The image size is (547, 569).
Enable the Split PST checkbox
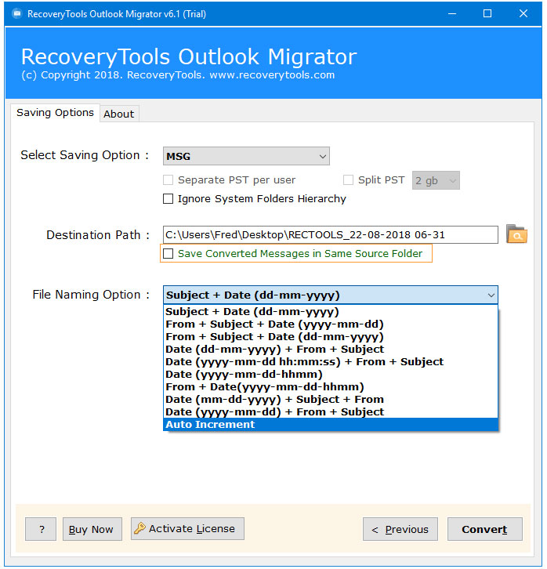(348, 180)
